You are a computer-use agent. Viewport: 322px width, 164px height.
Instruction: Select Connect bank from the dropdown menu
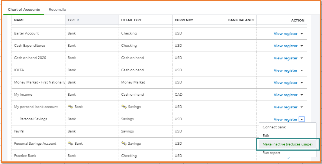(x=274, y=127)
